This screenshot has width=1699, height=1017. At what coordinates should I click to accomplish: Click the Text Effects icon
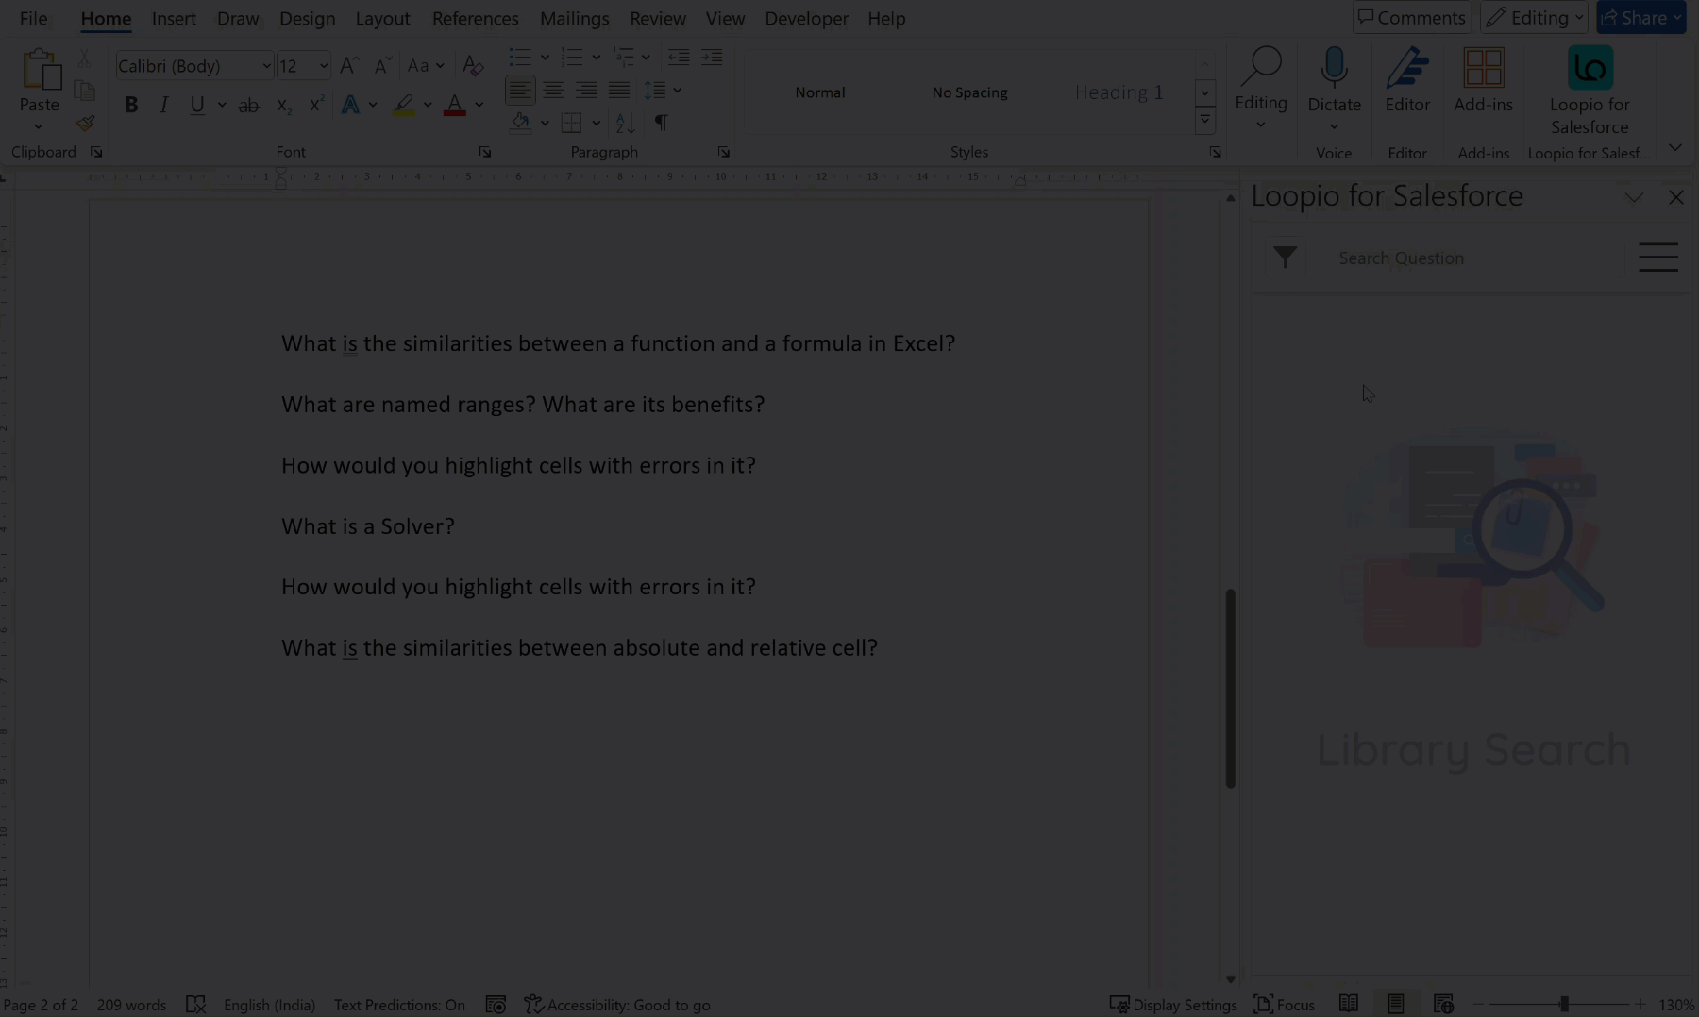350,105
